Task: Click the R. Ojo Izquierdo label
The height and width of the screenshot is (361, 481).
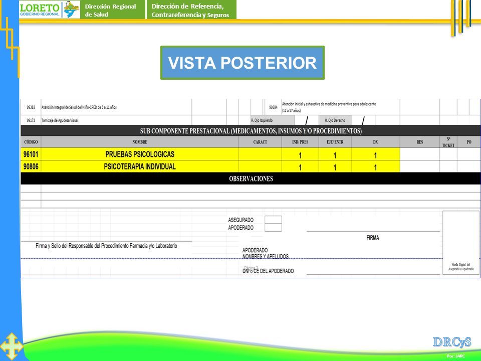Action: [x=262, y=120]
